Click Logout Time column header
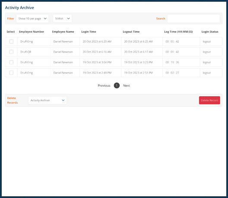Screen dimensions: 228x198 131,31
